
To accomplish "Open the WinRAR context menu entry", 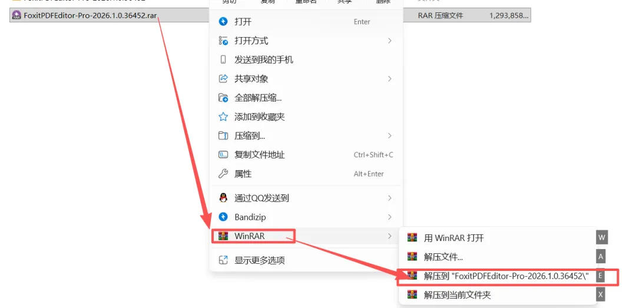I will coord(306,236).
